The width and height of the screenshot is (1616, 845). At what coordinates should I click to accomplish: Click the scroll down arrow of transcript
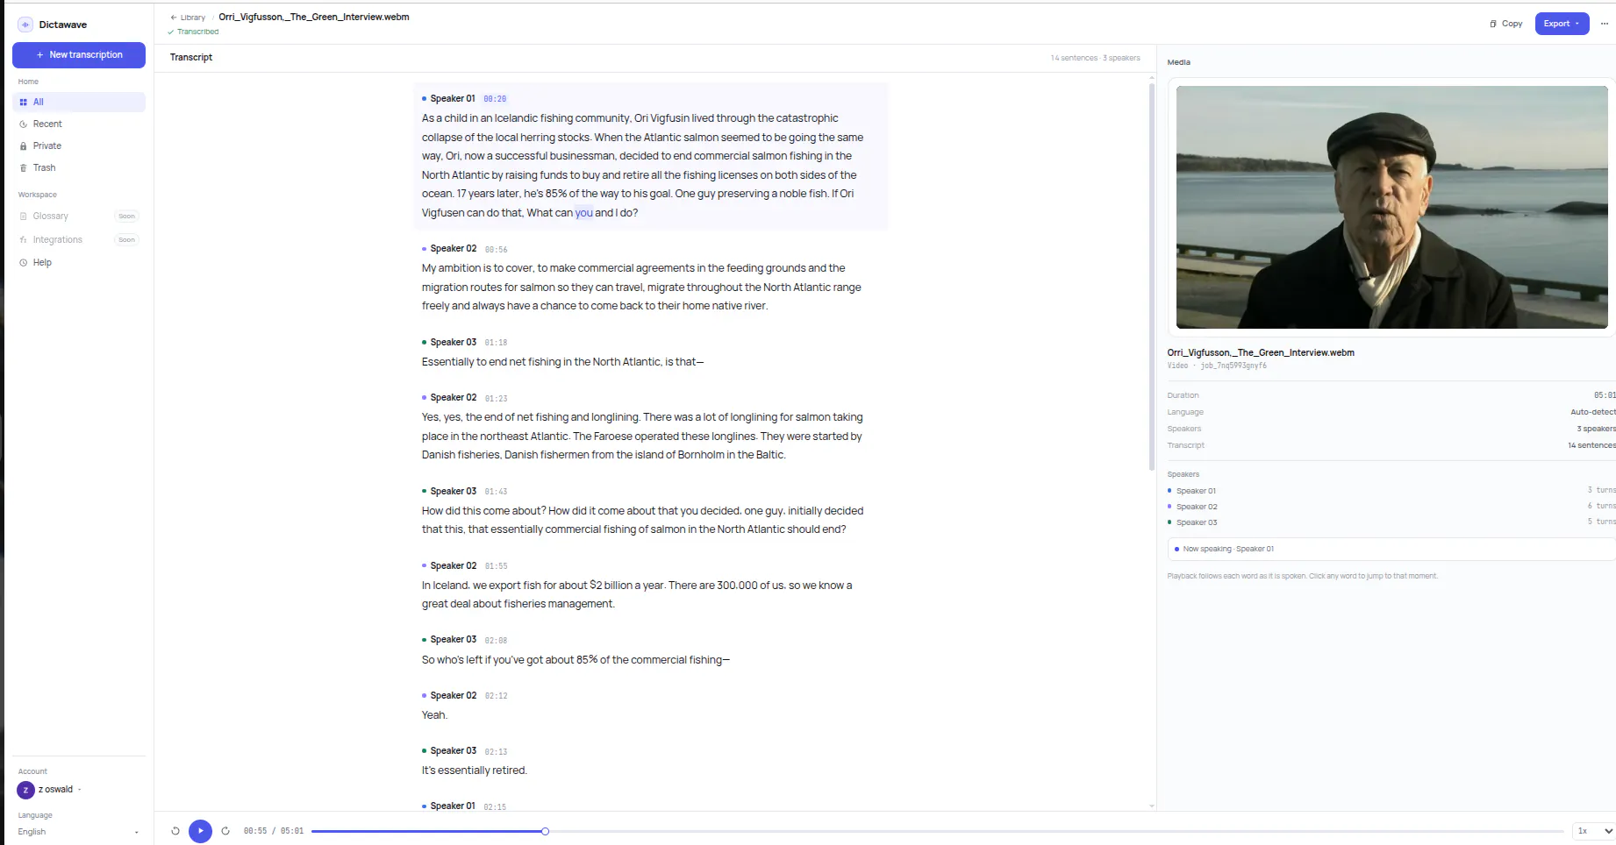pos(1152,806)
